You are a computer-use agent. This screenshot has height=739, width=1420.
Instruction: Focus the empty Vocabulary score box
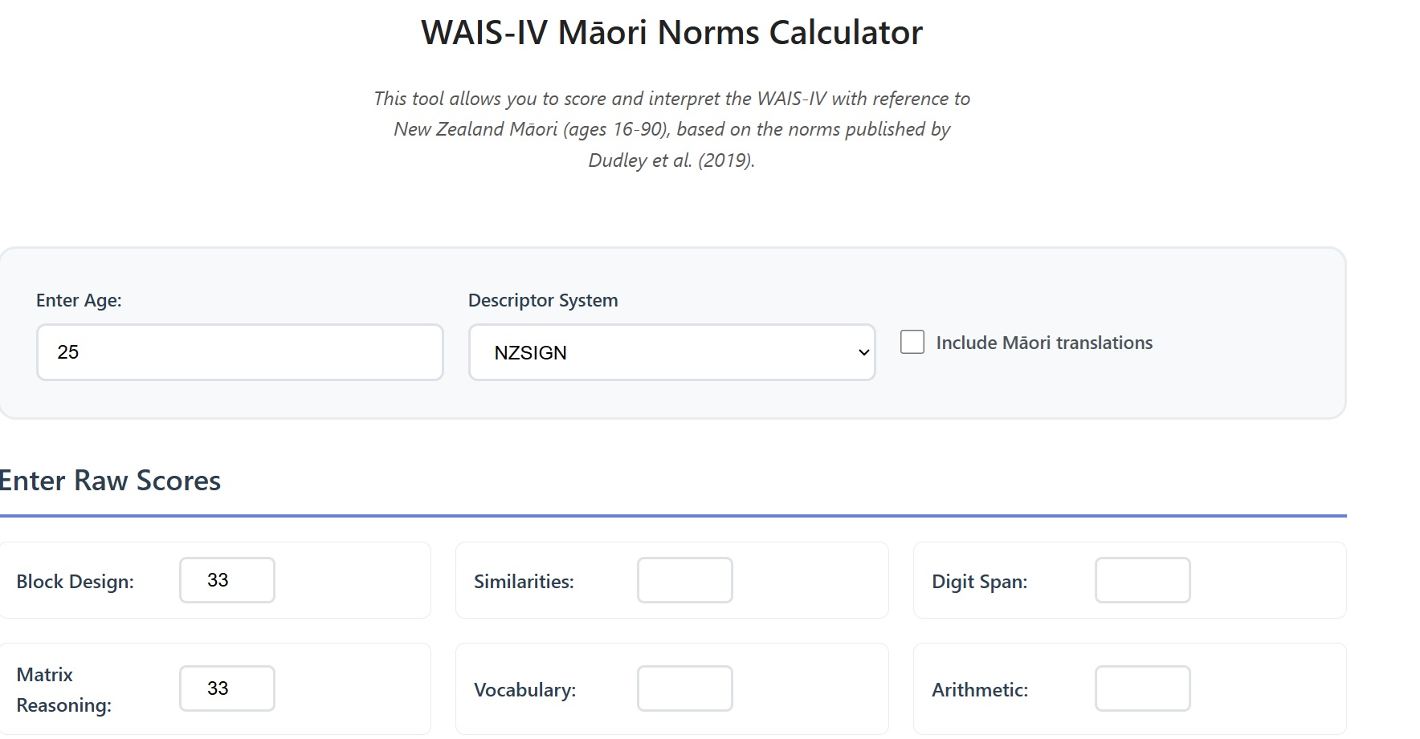pos(684,688)
